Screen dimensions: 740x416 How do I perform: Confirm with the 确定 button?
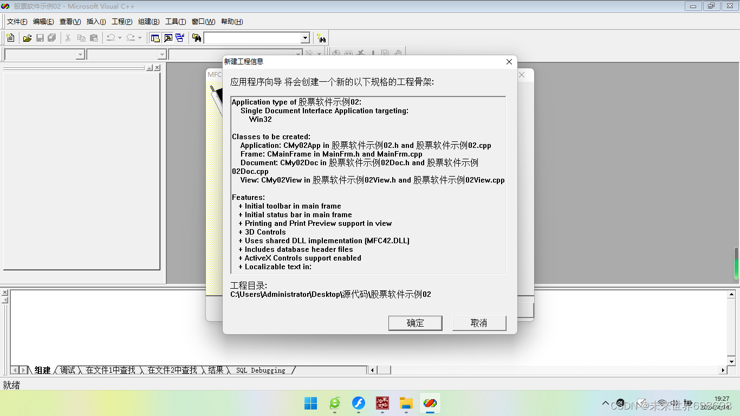click(x=416, y=323)
